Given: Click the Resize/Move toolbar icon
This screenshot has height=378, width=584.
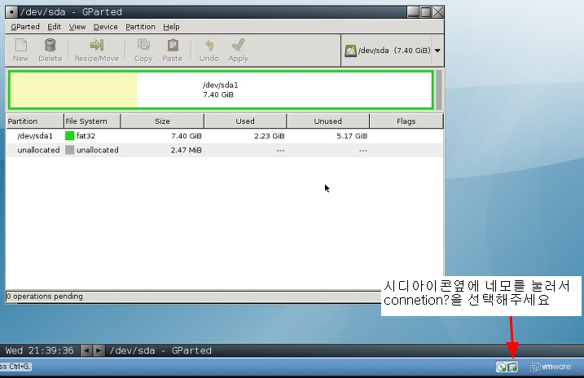Looking at the screenshot, I should [x=96, y=46].
